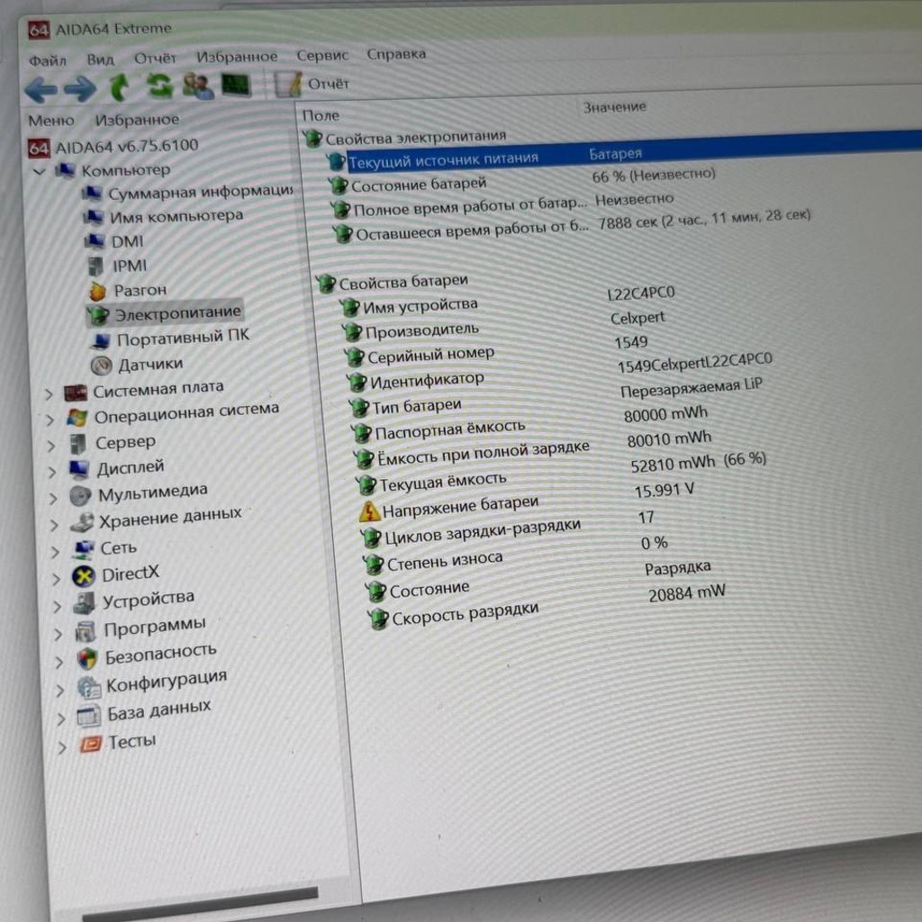This screenshot has height=922, width=922.
Task: Click the Дисплей monitor icon
Action: (x=79, y=469)
